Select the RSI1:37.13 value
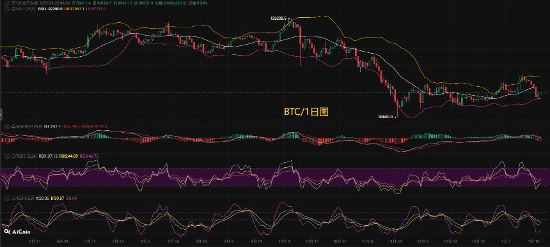This screenshot has height=247, width=550. (48, 156)
